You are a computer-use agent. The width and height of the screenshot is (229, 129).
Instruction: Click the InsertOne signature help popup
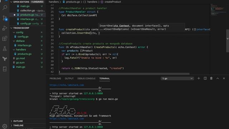click(x=142, y=27)
